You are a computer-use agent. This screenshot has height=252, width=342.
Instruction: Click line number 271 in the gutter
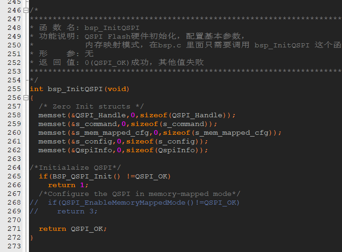click(x=14, y=229)
